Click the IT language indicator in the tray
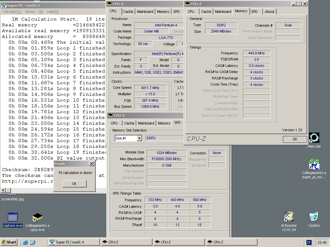330x247 pixels. coord(308,242)
